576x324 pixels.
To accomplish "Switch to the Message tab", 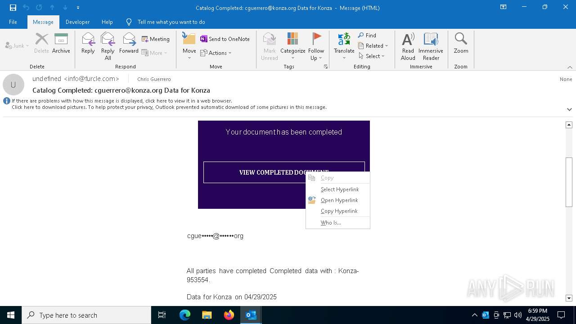I will coord(43,22).
